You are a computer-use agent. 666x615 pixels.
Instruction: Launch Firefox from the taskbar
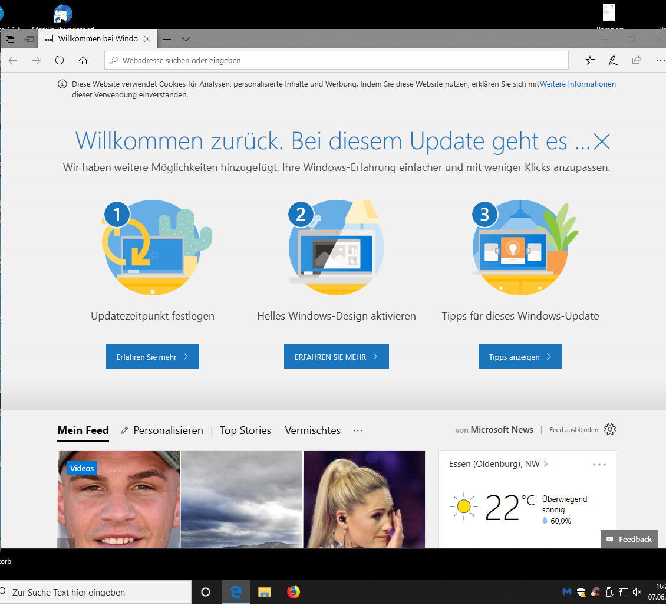tap(293, 592)
